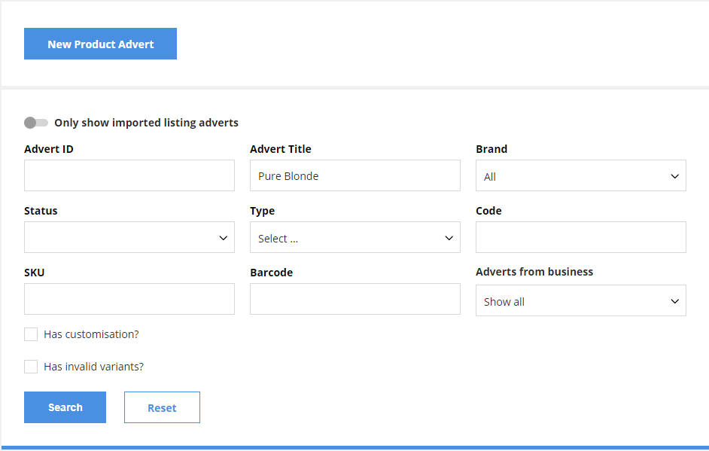709x451 pixels.
Task: Click the Search button
Action: click(65, 407)
